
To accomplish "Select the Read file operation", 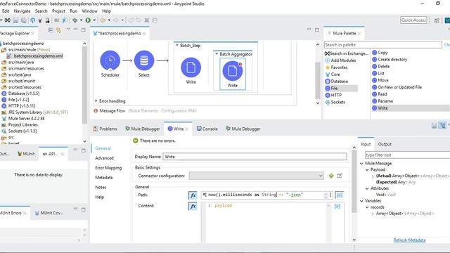I will coord(380,94).
